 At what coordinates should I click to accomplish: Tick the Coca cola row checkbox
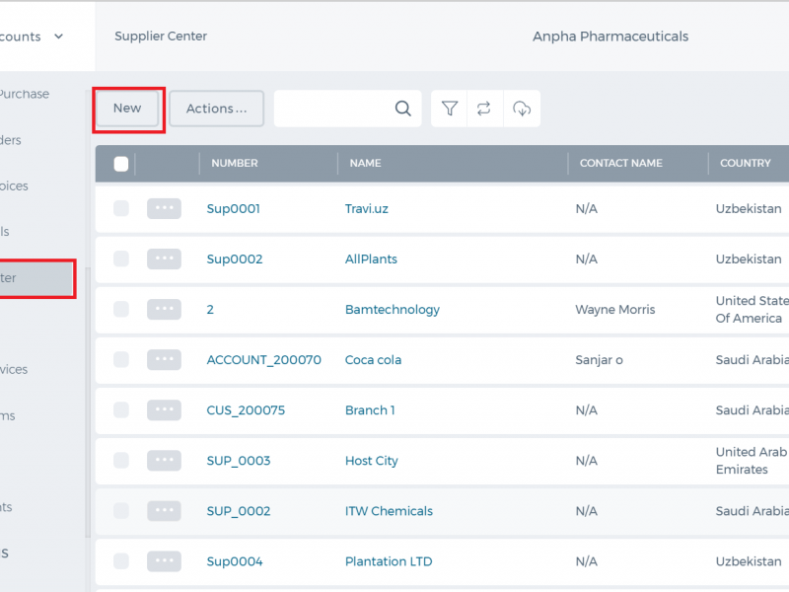point(121,359)
